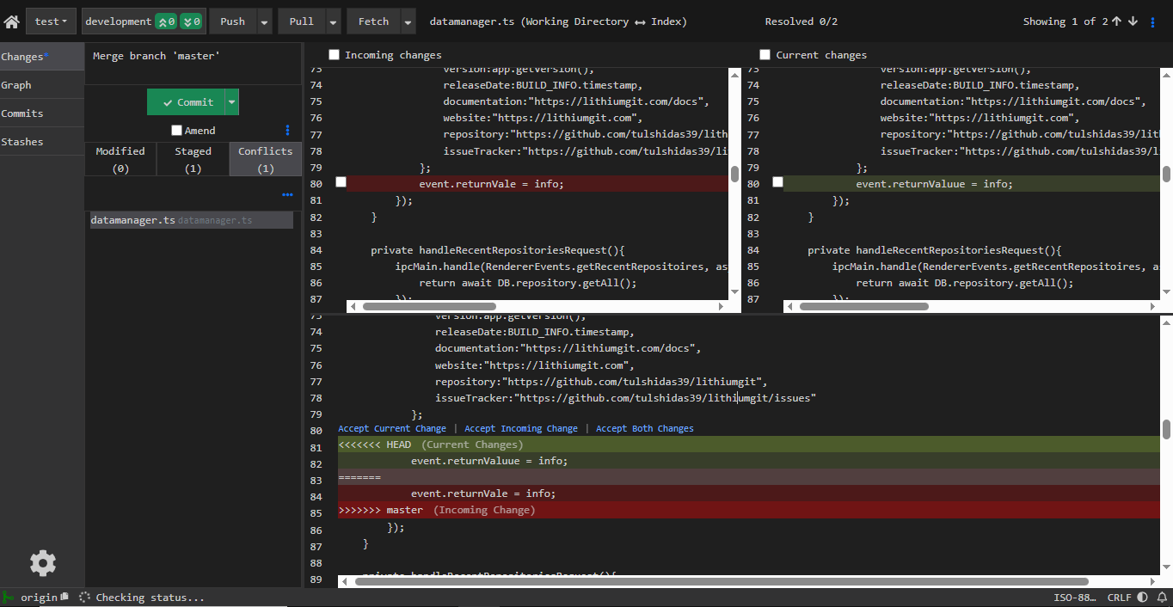This screenshot has width=1173, height=607.
Task: Click the Fetch button
Action: [374, 21]
